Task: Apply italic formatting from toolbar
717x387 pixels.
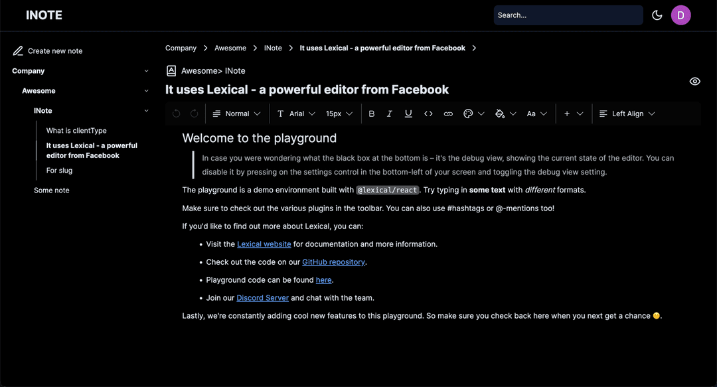Action: click(x=390, y=114)
